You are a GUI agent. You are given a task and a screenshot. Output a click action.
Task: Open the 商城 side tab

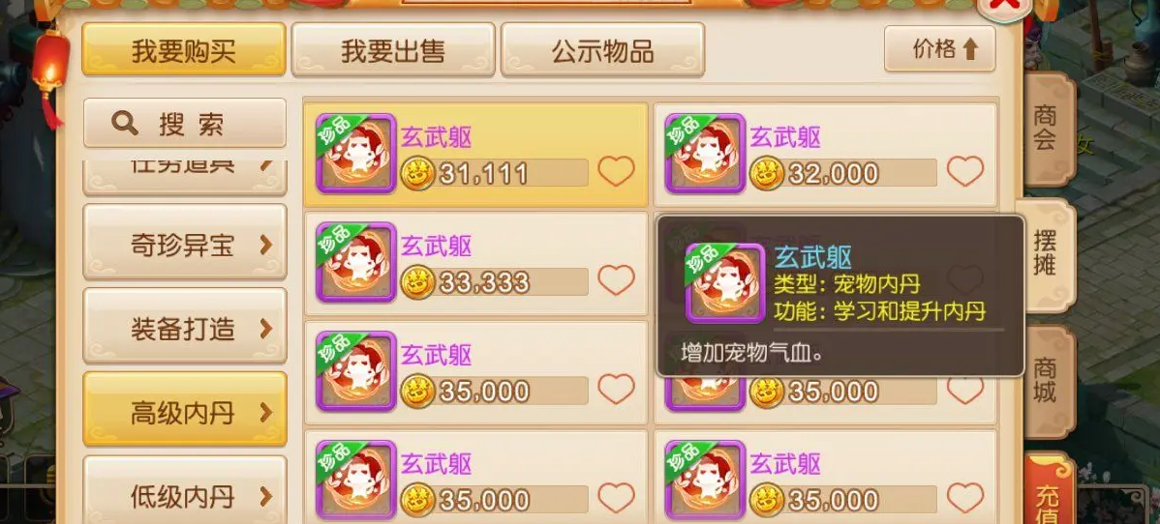tap(1047, 381)
